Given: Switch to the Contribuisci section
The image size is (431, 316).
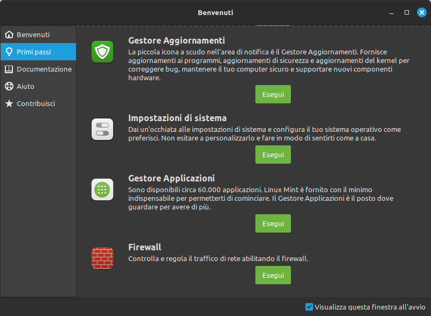Looking at the screenshot, I should pyautogui.click(x=38, y=103).
